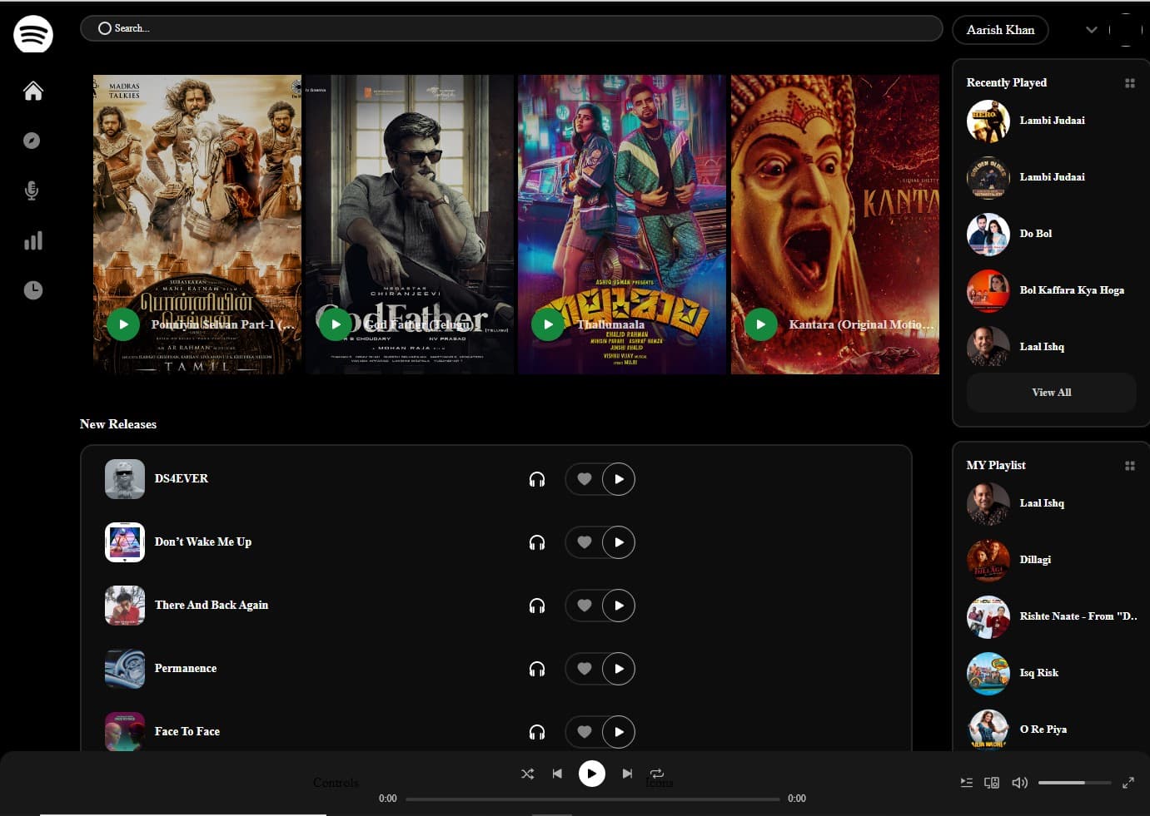Open first Lambi Judaai in Recently Played
1150x816 pixels.
[1053, 121]
